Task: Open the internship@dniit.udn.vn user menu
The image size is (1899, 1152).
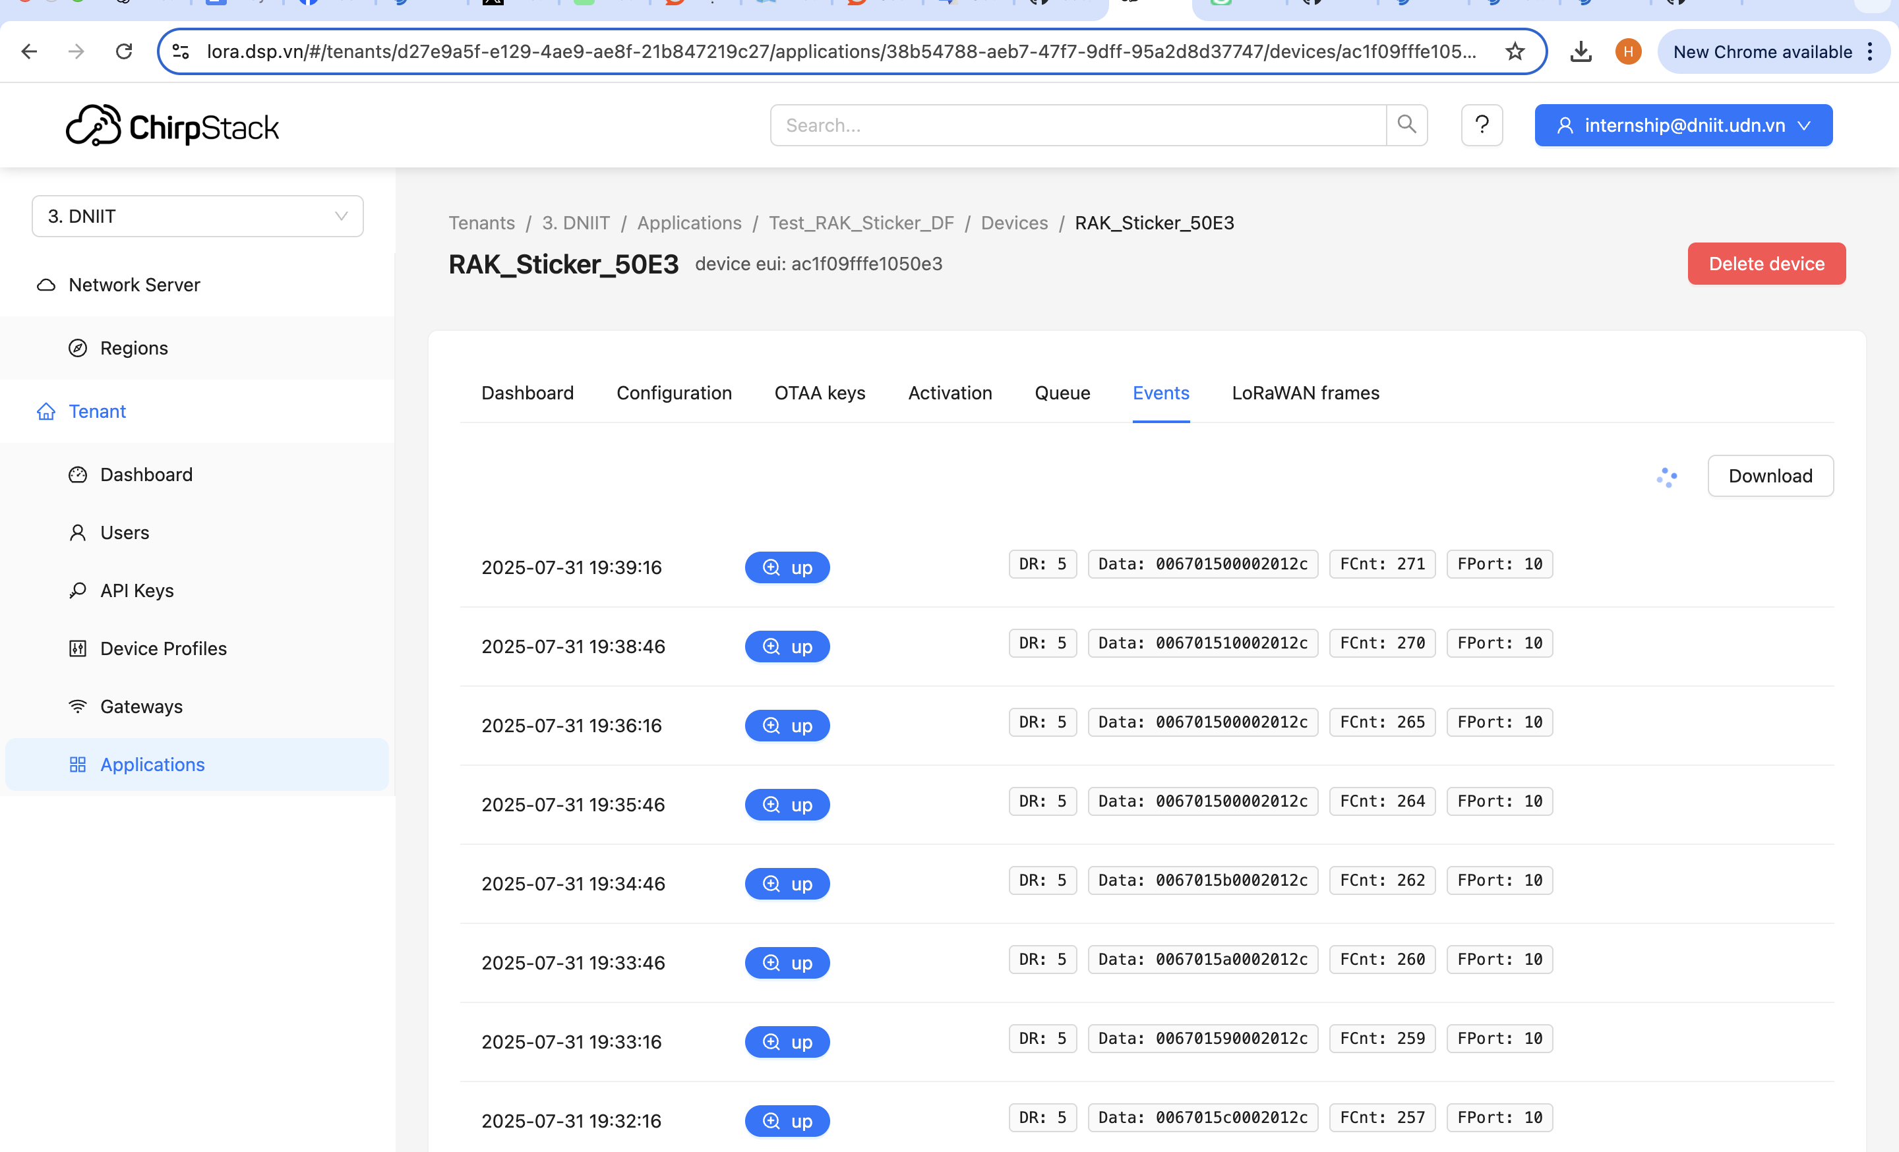Action: (1683, 125)
